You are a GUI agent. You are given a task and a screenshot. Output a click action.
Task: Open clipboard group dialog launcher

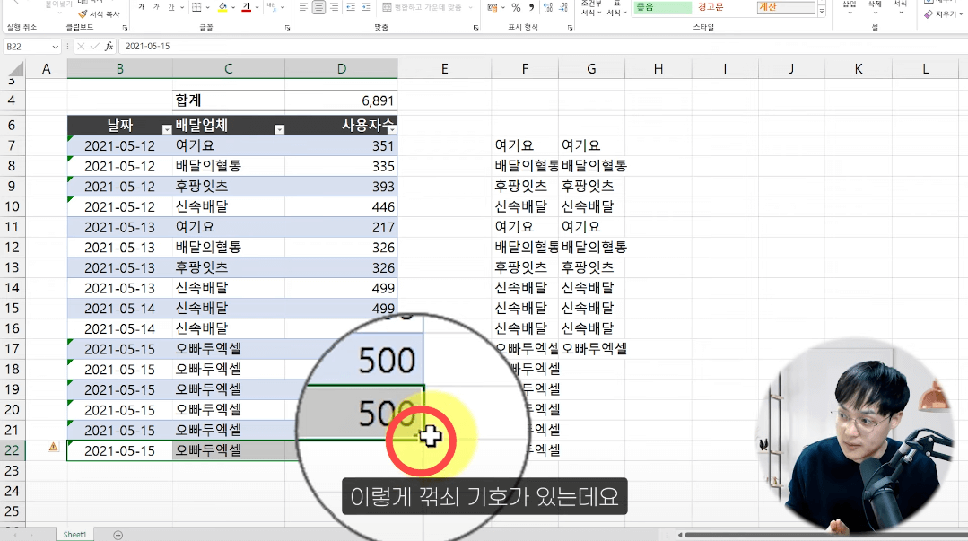125,28
